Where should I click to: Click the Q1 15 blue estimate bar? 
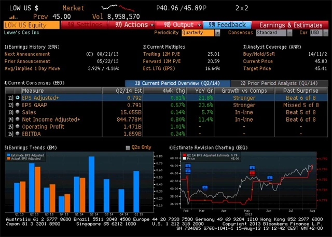point(136,191)
